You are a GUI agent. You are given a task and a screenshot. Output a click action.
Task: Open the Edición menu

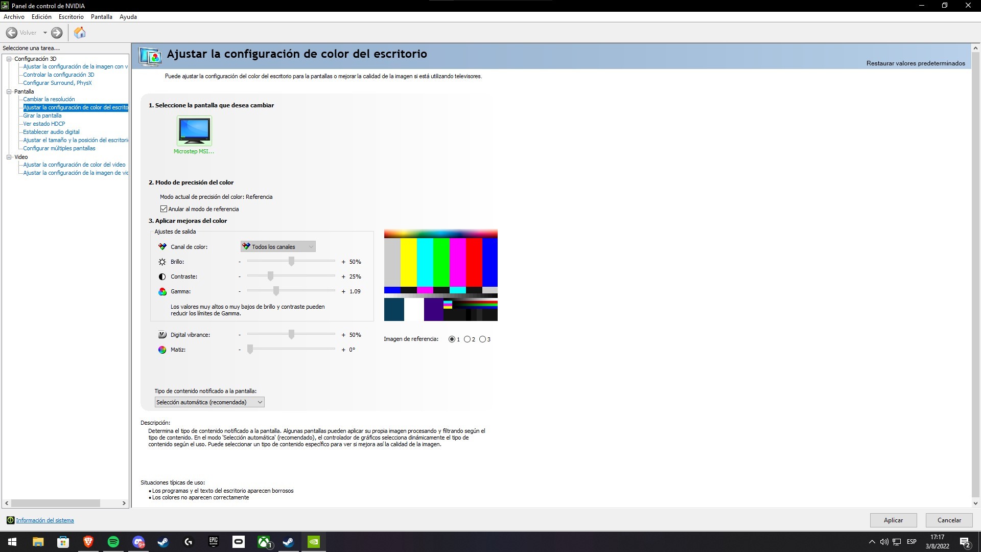[41, 17]
